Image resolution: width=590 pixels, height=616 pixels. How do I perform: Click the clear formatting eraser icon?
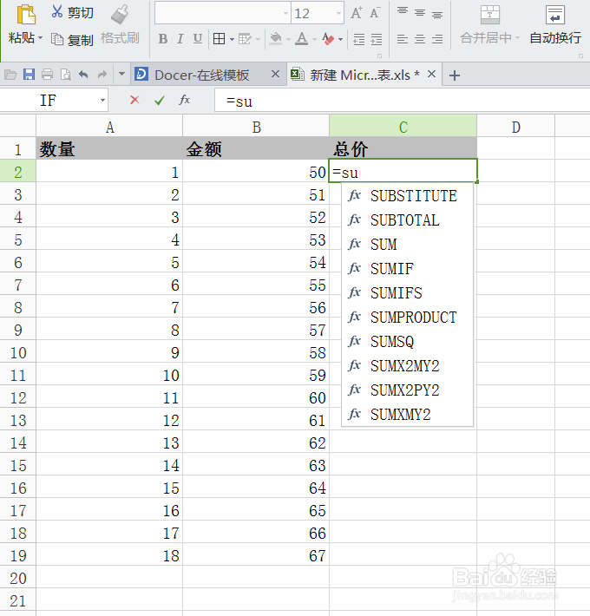[x=328, y=38]
